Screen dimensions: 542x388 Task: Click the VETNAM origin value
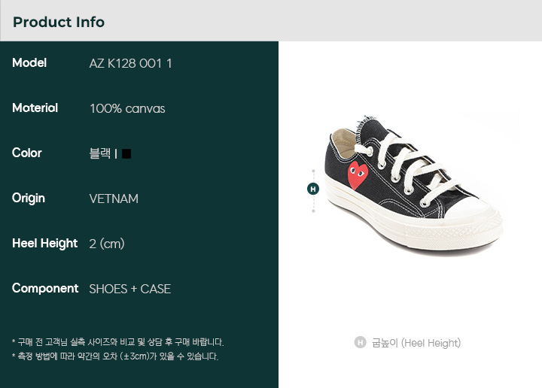[x=114, y=199]
